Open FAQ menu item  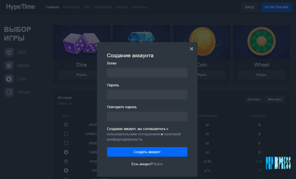(87, 7)
